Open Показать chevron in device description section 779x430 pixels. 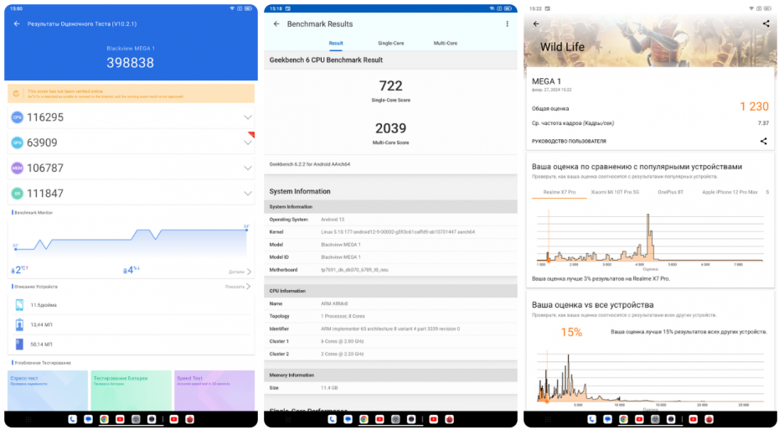(249, 287)
